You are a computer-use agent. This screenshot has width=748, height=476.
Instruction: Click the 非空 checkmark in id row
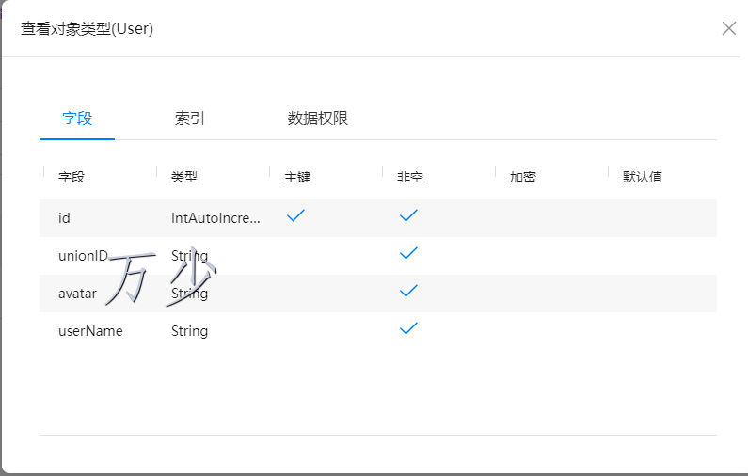(x=409, y=216)
